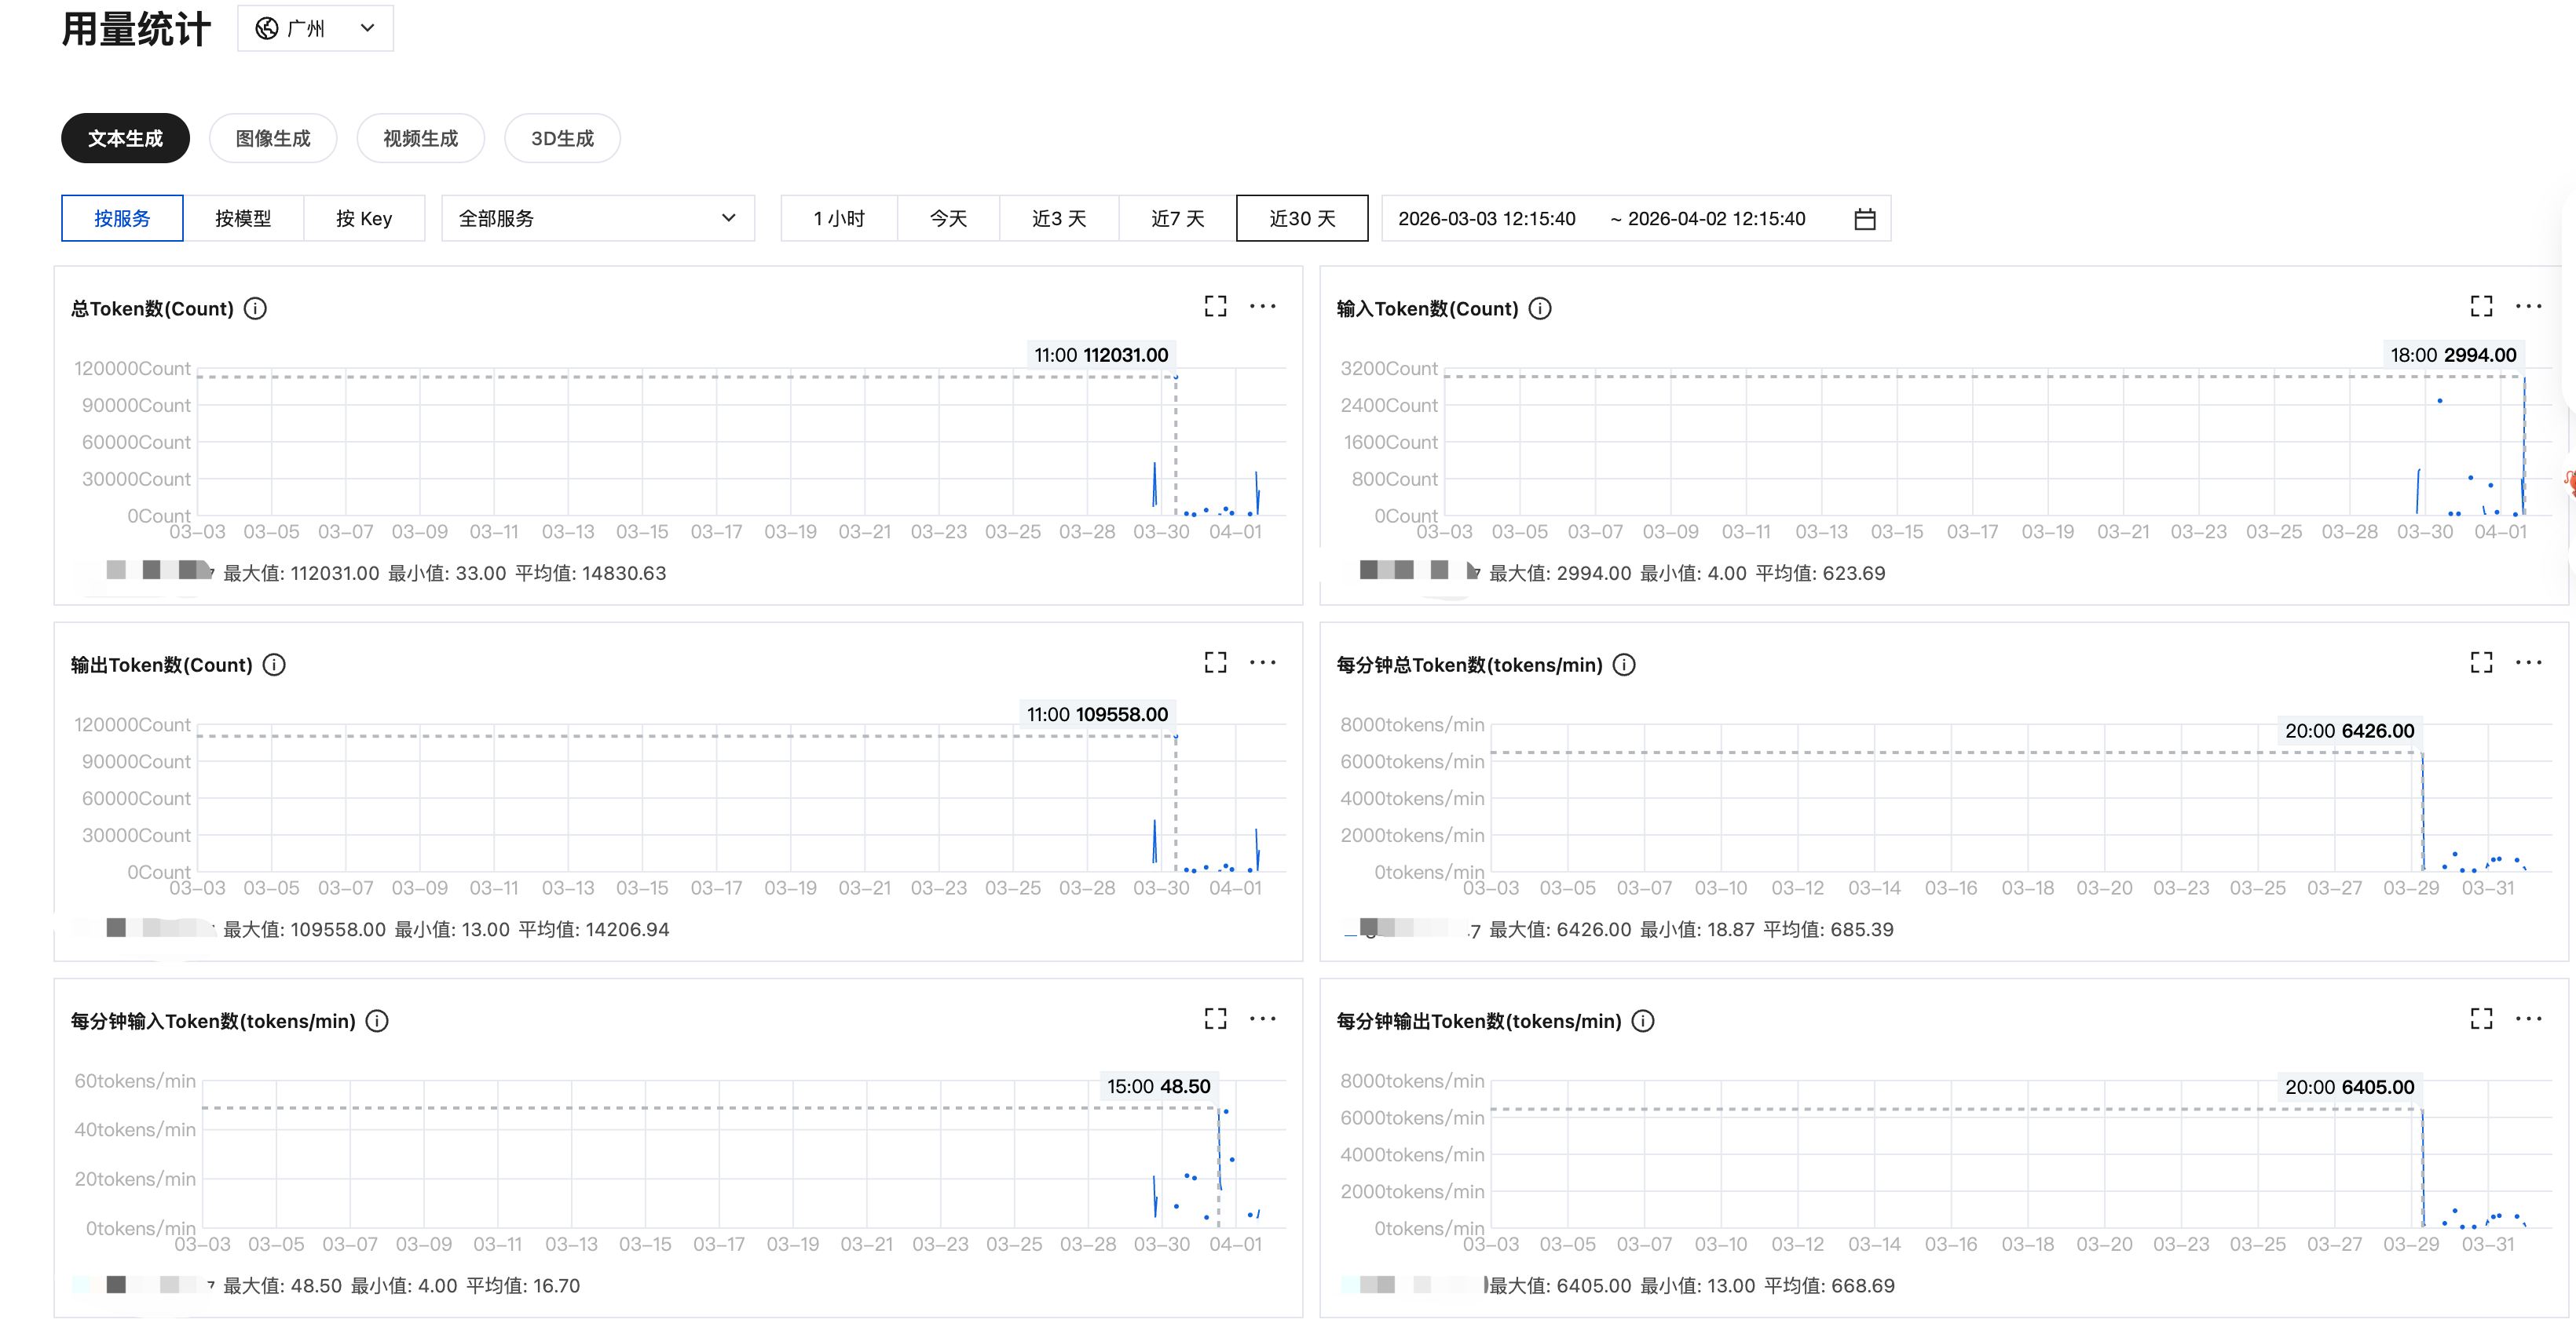The image size is (2576, 1334).
Task: Expand the 全部服务 service dropdown
Action: [597, 219]
